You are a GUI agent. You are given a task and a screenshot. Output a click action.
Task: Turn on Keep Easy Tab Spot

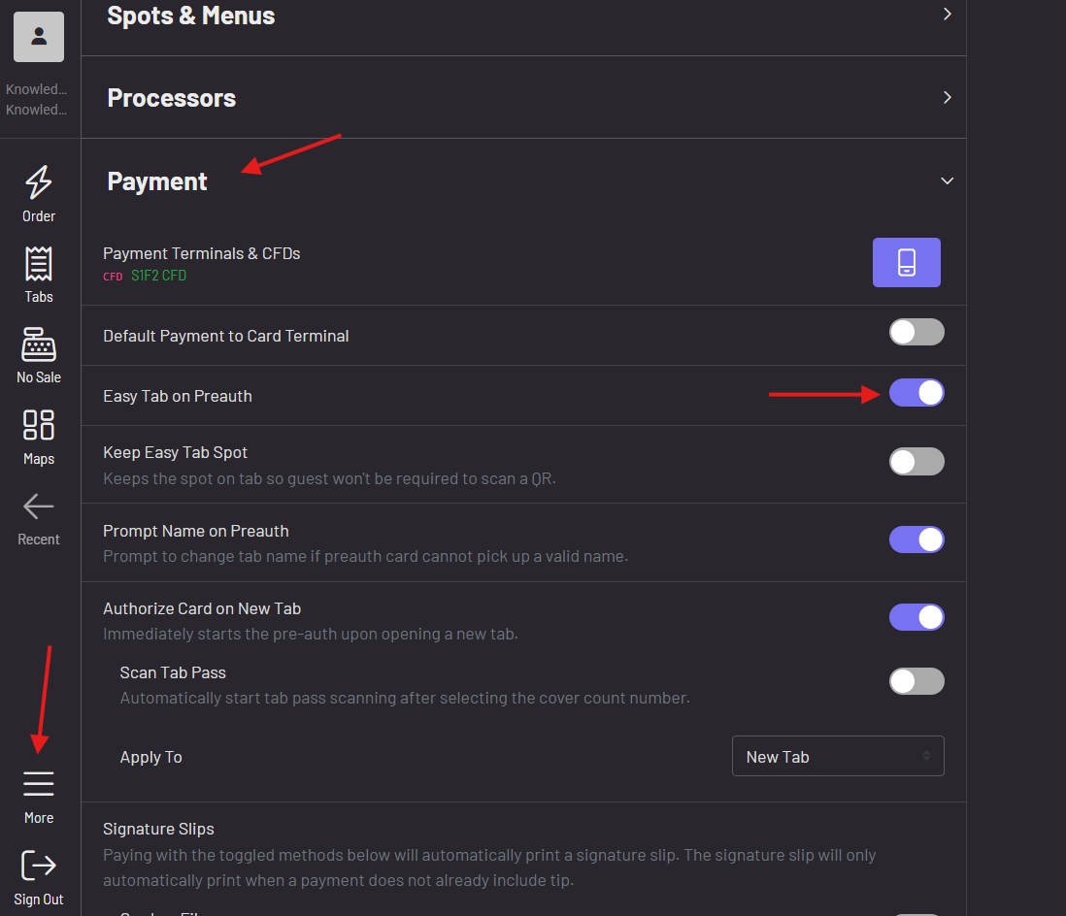point(916,461)
